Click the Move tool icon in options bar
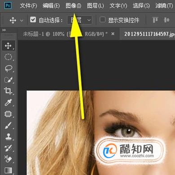The height and width of the screenshot is (175, 175). click(x=13, y=20)
